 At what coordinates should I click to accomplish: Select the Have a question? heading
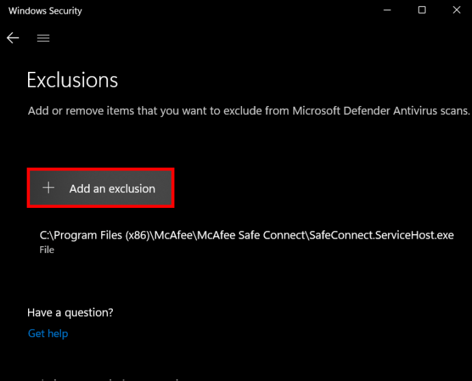[70, 313]
